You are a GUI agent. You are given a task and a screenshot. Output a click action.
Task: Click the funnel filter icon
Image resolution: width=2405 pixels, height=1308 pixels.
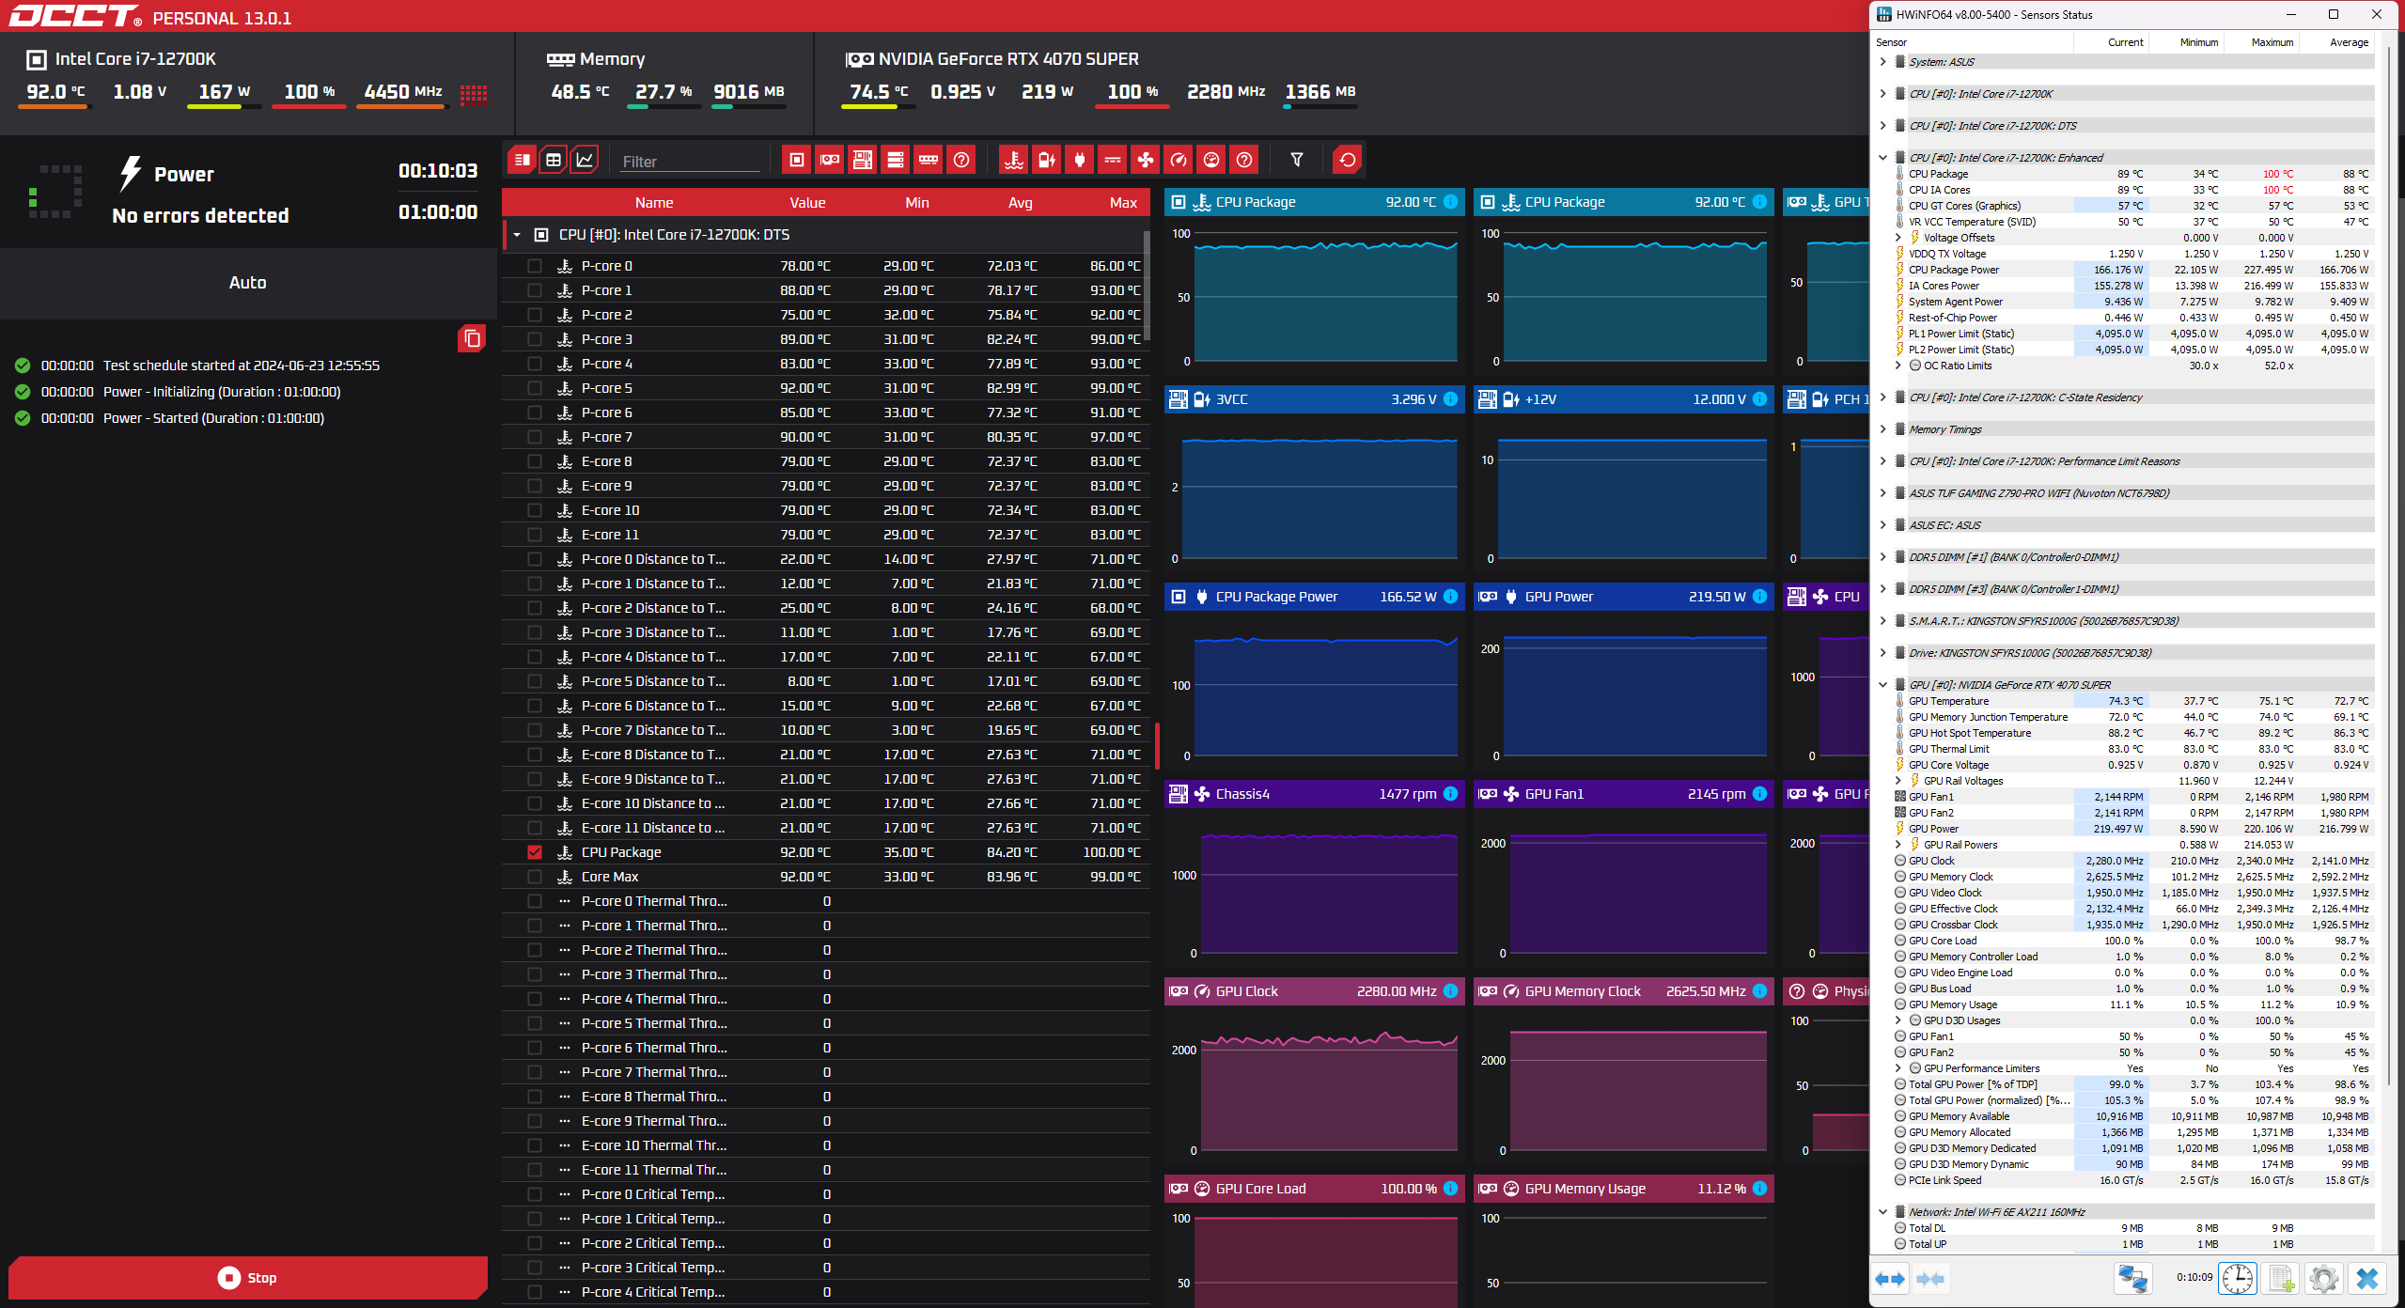pyautogui.click(x=1296, y=160)
